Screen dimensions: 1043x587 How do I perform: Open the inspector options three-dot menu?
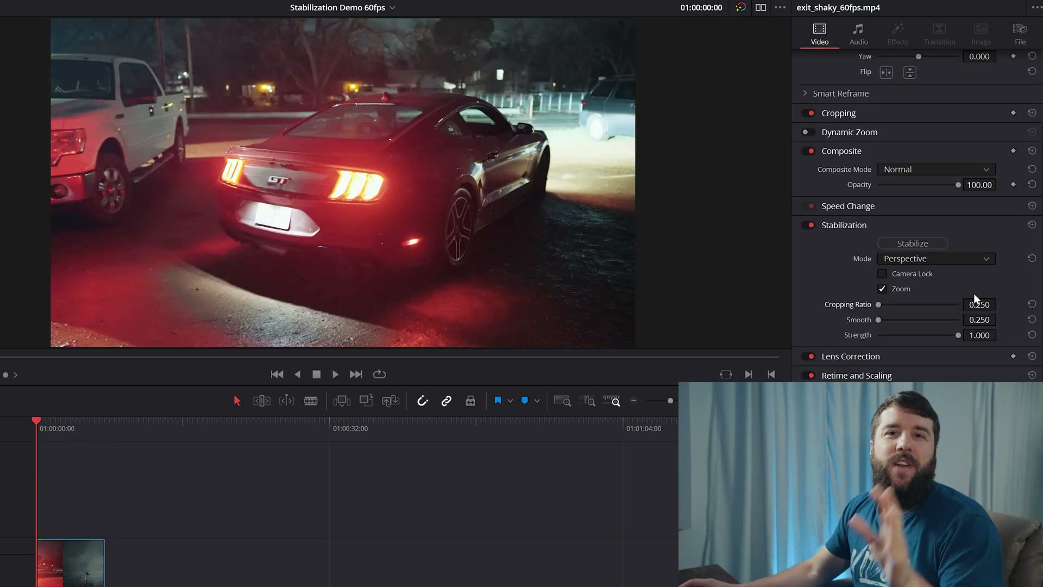tap(1036, 8)
